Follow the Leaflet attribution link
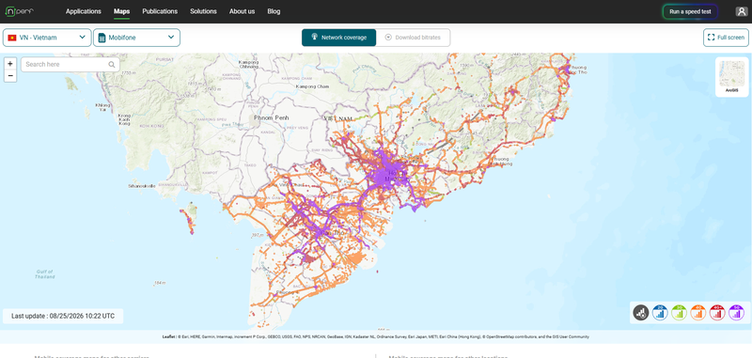 [168, 337]
